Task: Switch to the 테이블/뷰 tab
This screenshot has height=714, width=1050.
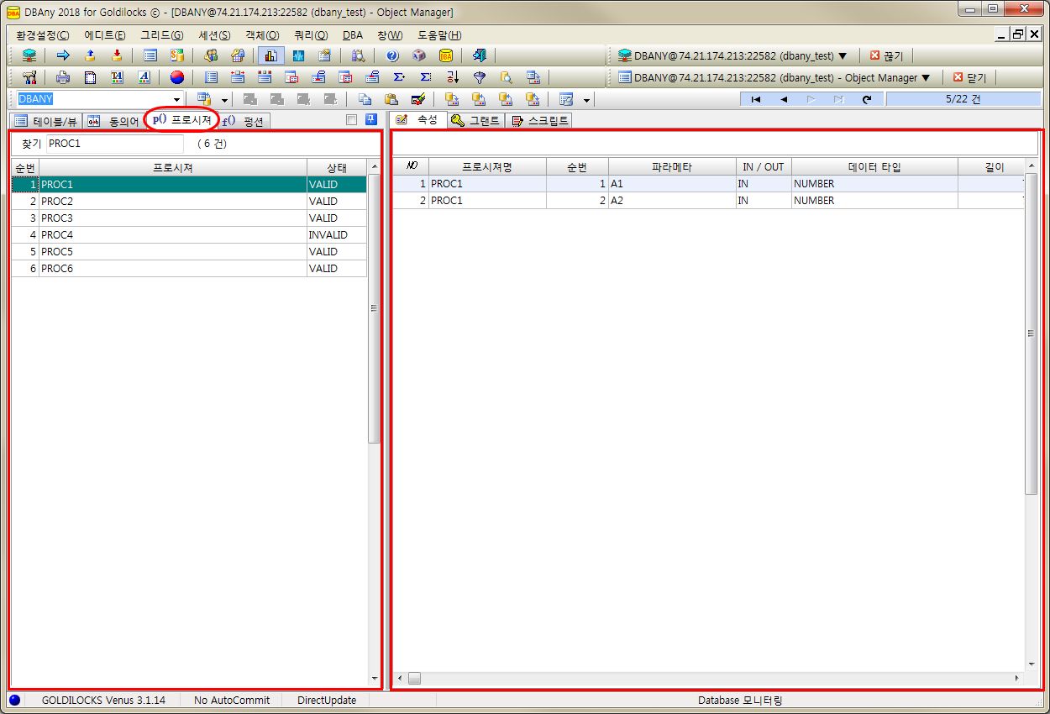Action: [46, 121]
